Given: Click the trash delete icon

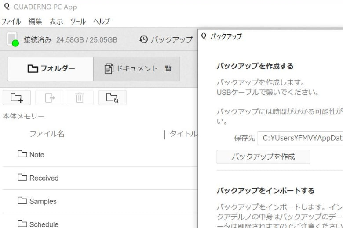Looking at the screenshot, I should click(80, 97).
